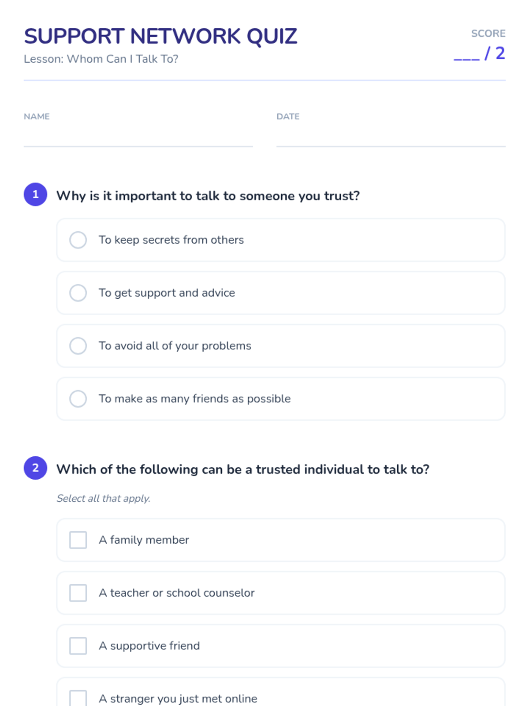Pick 'To make as many friends as possible'
The image size is (529, 706).
(x=78, y=399)
